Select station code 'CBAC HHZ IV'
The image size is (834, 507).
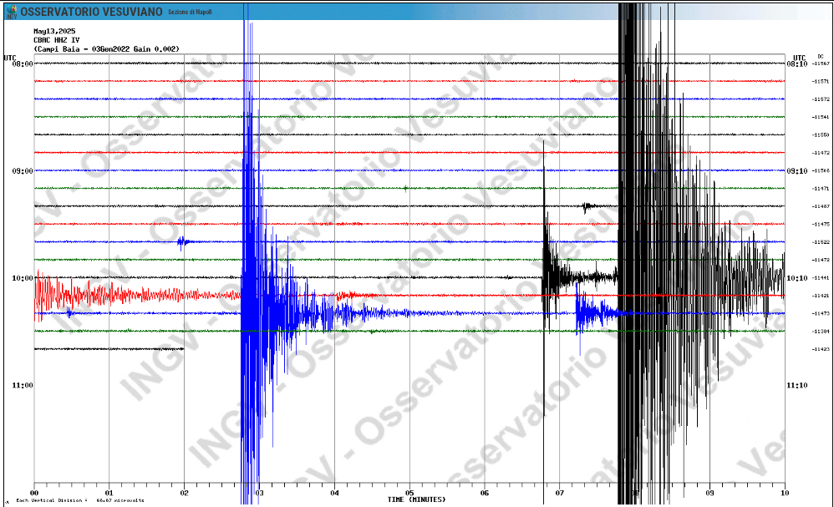coord(56,40)
